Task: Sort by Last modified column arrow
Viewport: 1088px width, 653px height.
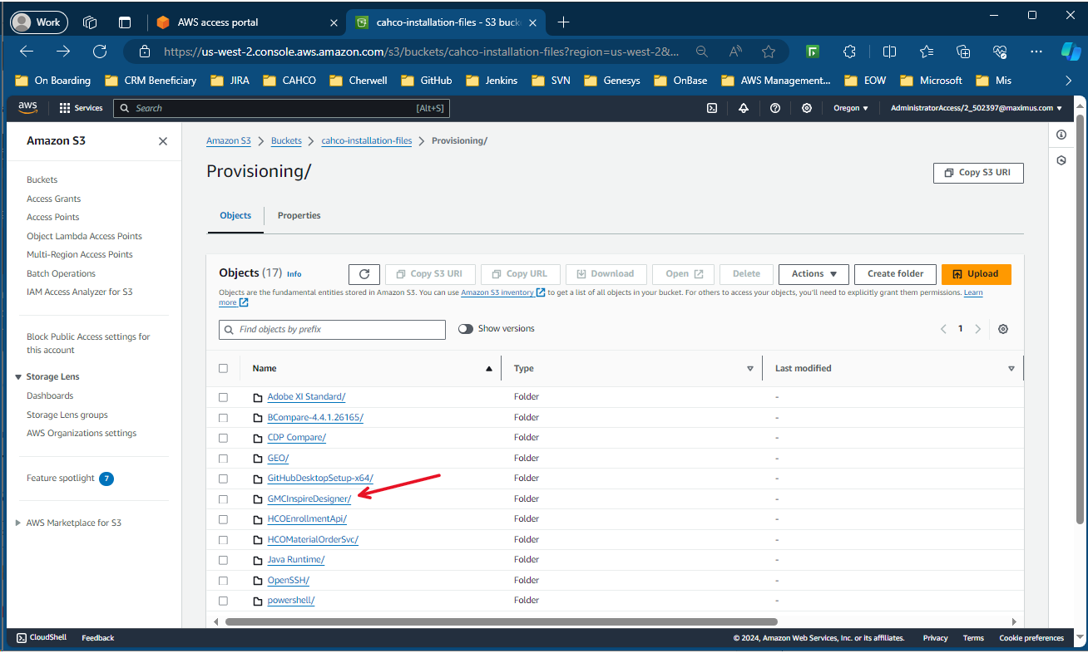Action: pyautogui.click(x=1011, y=368)
